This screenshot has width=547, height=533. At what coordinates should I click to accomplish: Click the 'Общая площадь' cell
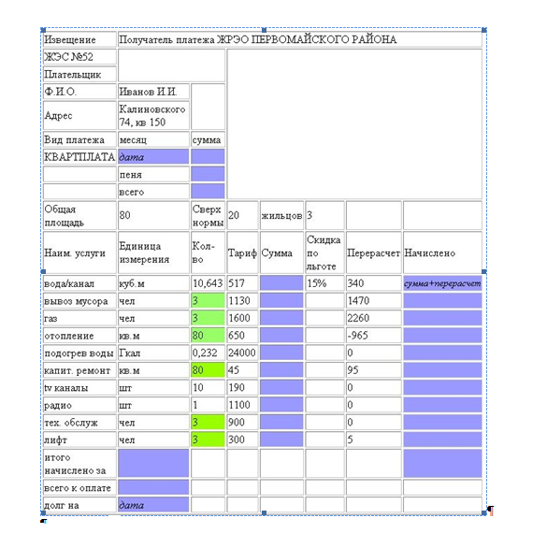[79, 215]
